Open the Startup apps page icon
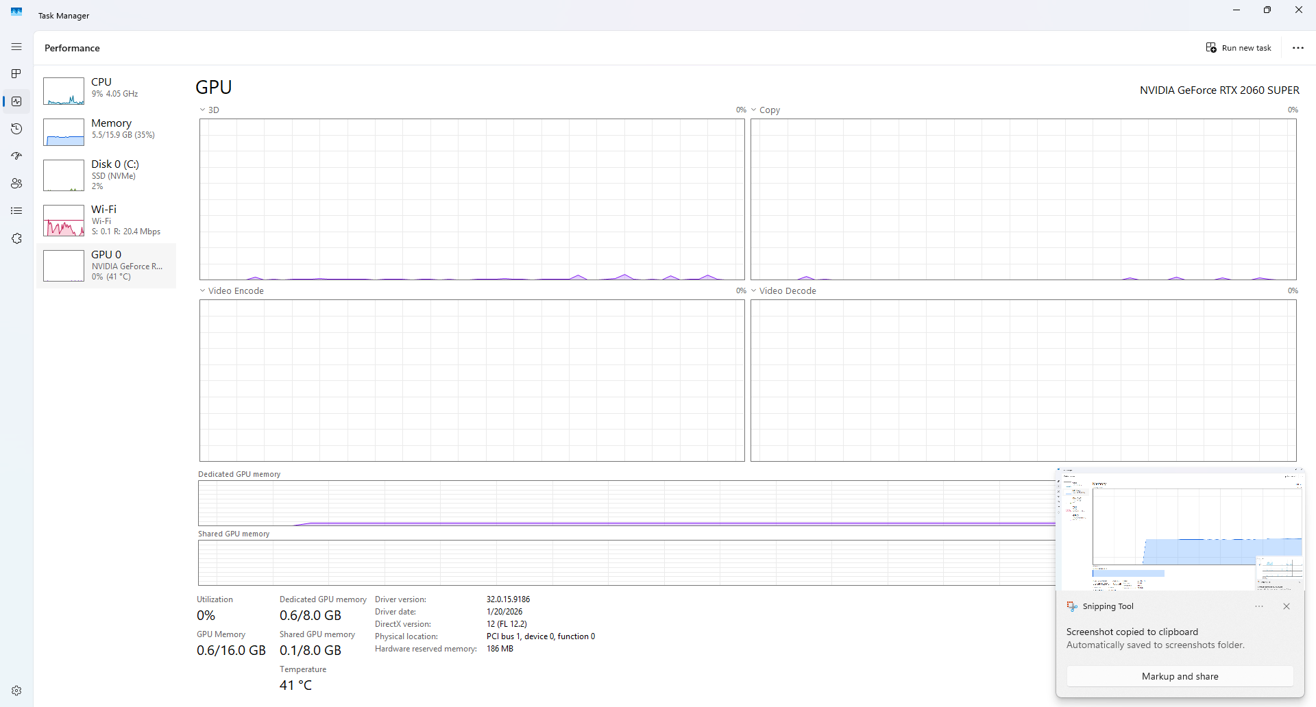The height and width of the screenshot is (707, 1316). tap(16, 156)
